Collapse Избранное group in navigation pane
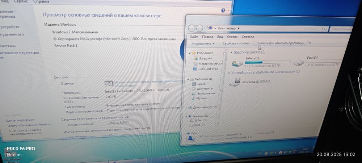362x163 pixels. 190,53
